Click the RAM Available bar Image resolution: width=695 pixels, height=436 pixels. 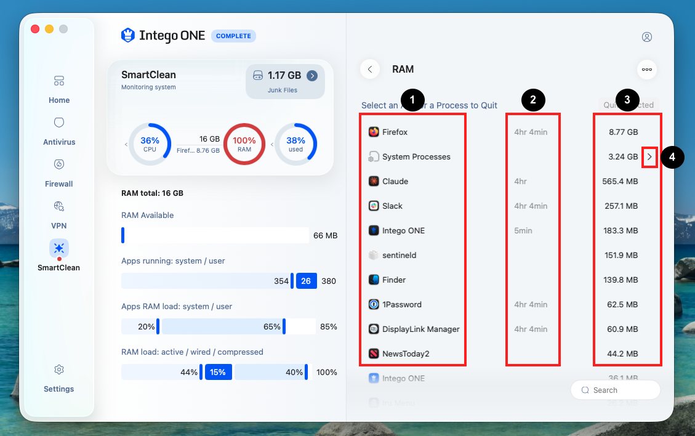pyautogui.click(x=215, y=235)
